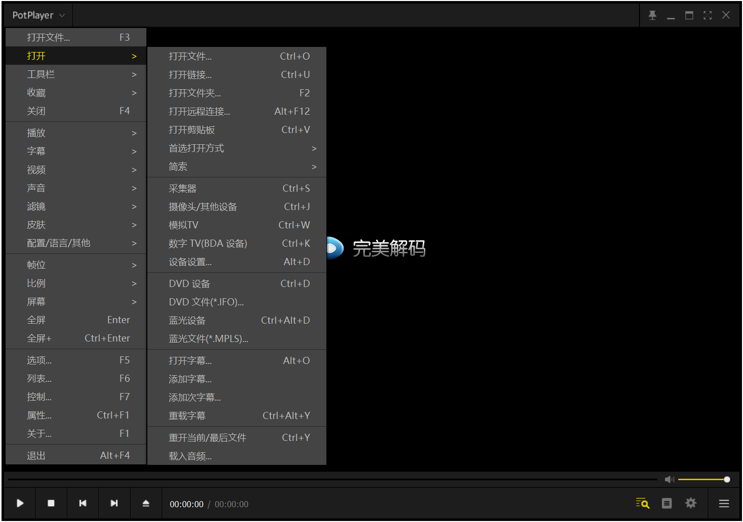This screenshot has height=522, width=743.
Task: Open settings via the gear icon
Action: point(690,503)
